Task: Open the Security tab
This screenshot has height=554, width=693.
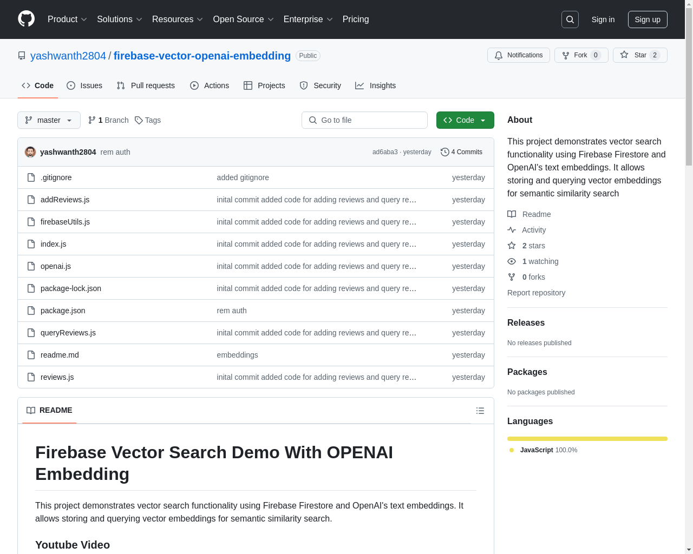Action: point(321,85)
